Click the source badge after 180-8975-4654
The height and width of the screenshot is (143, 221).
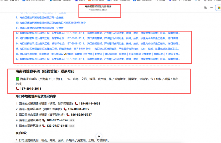pos(72,120)
